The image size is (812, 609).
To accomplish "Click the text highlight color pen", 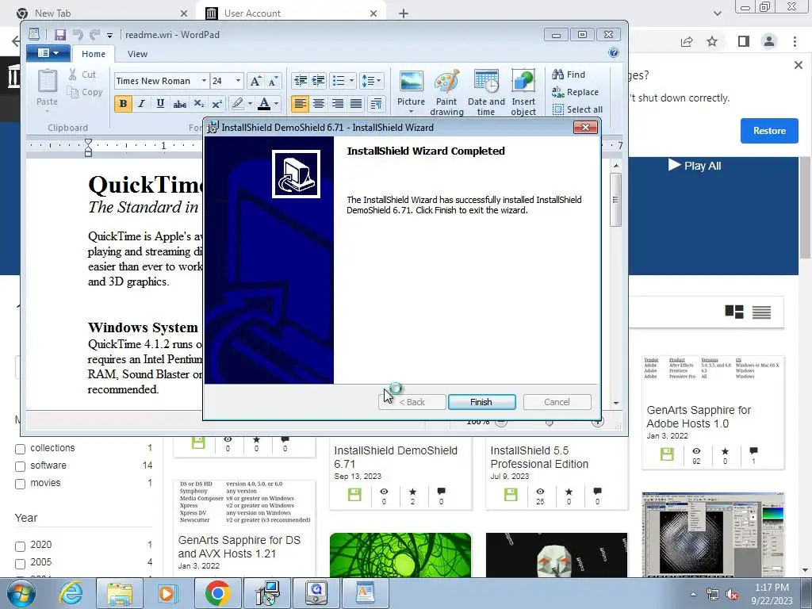I will (x=238, y=104).
